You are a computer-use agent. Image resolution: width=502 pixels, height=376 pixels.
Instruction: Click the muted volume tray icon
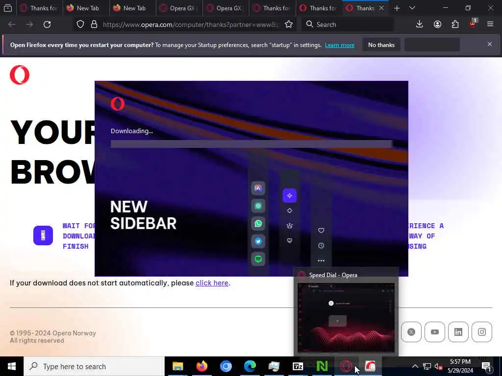(438, 366)
